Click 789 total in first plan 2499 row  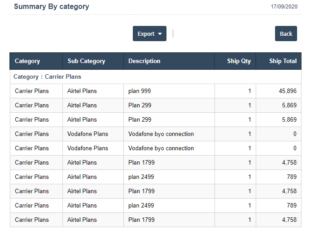(291, 177)
